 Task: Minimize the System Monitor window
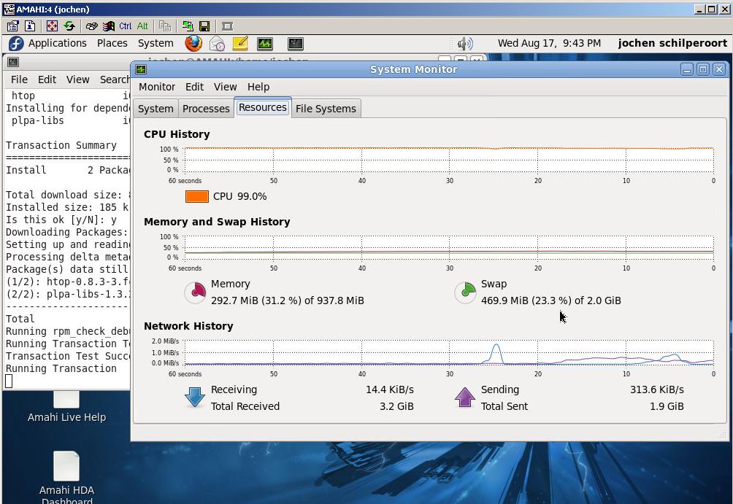click(x=687, y=69)
